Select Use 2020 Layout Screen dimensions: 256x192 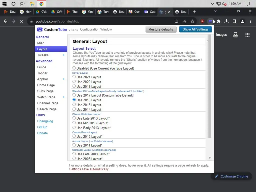pos(74,81)
